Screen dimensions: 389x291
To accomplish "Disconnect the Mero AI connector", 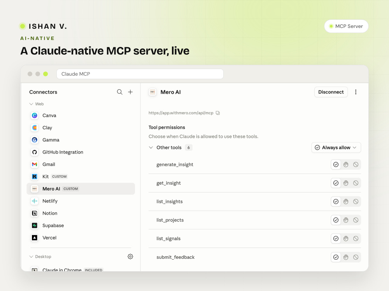I will click(x=331, y=92).
